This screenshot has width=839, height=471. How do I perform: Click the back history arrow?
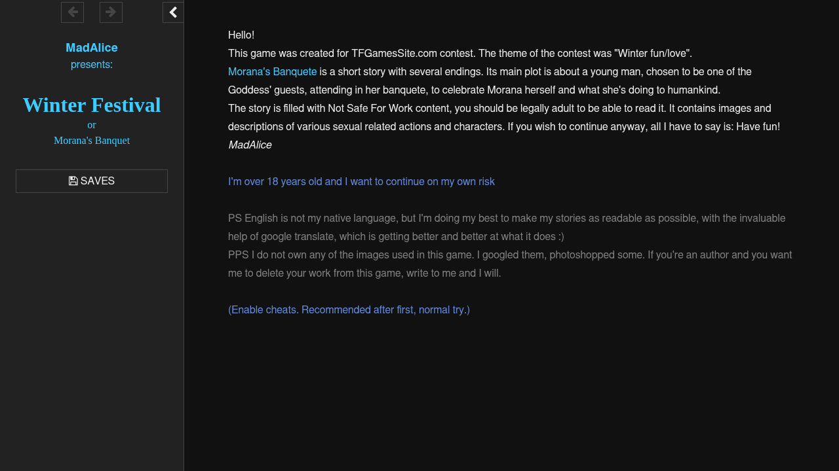(x=72, y=12)
